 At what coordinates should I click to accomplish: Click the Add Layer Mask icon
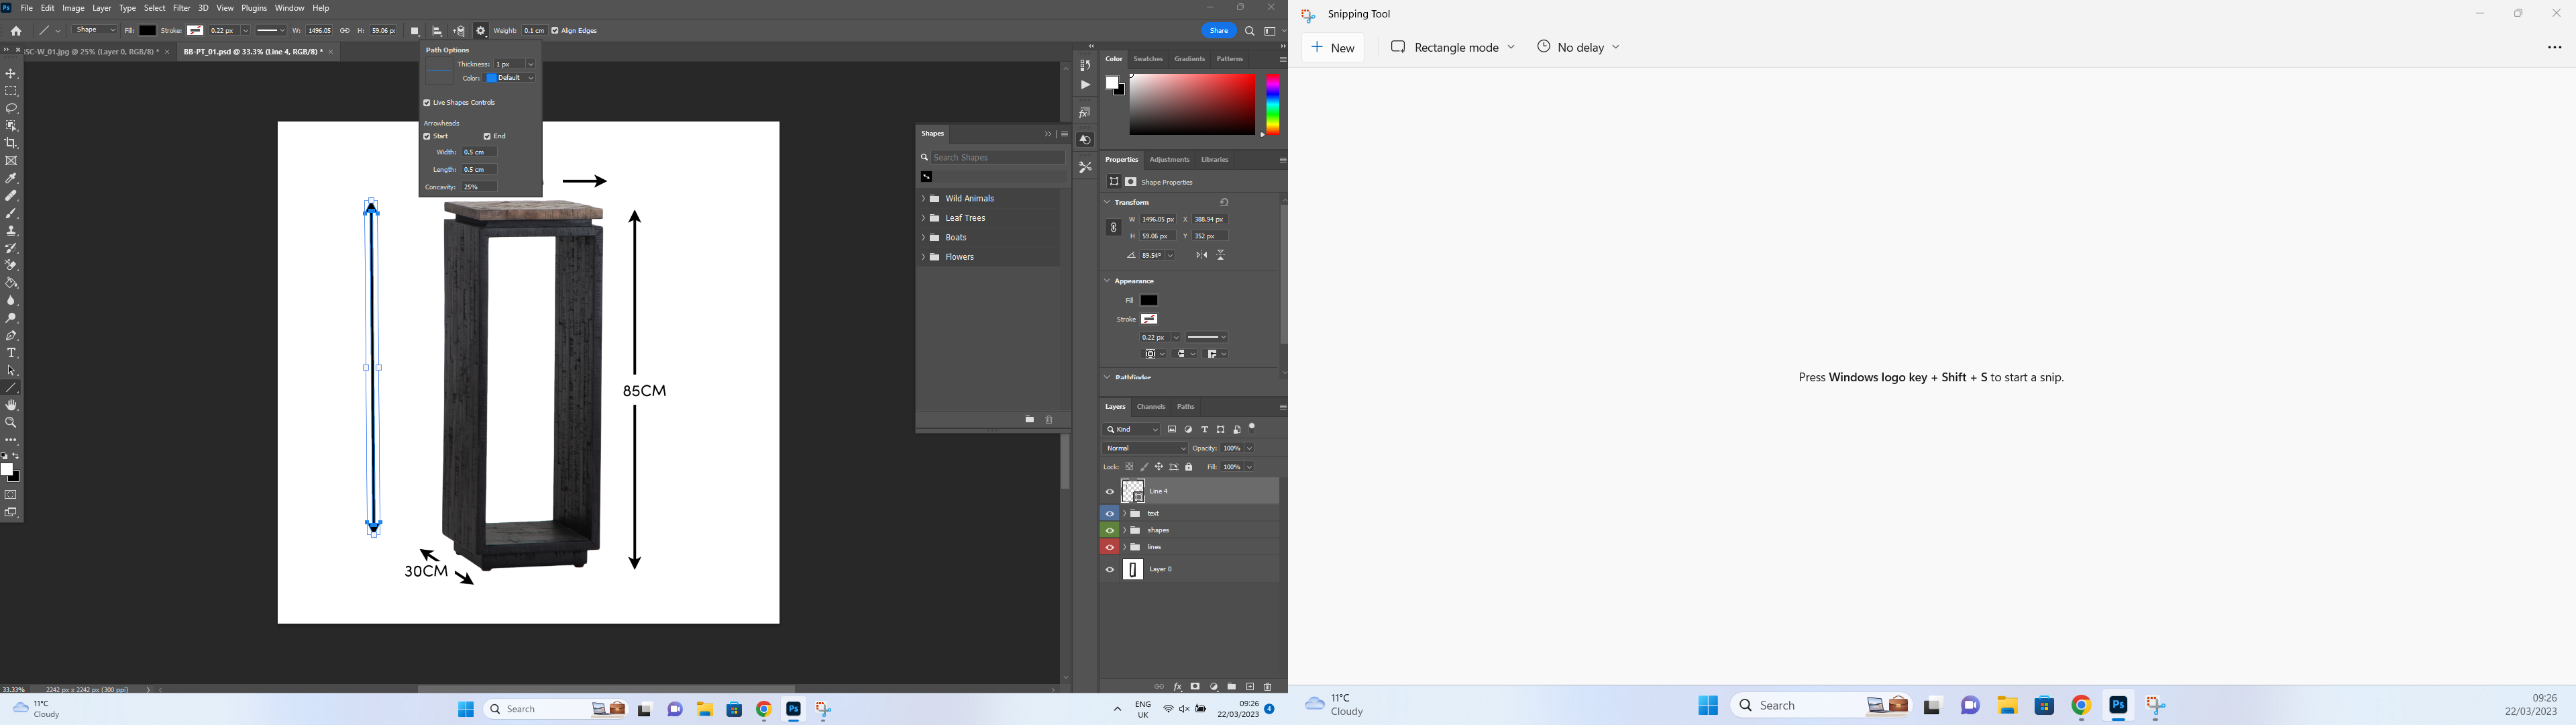point(1195,687)
